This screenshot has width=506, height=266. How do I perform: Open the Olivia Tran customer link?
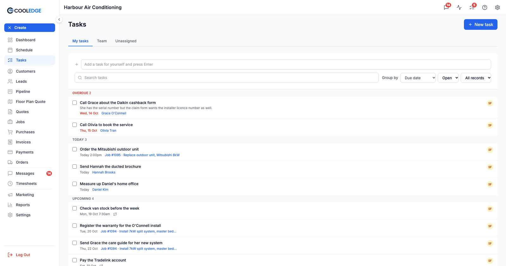108,131
